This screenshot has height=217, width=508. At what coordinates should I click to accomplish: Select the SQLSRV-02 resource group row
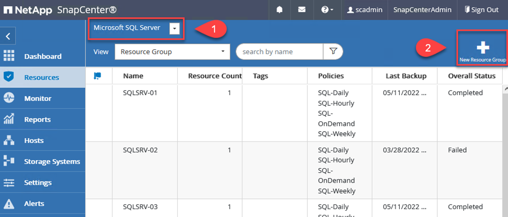(x=140, y=150)
